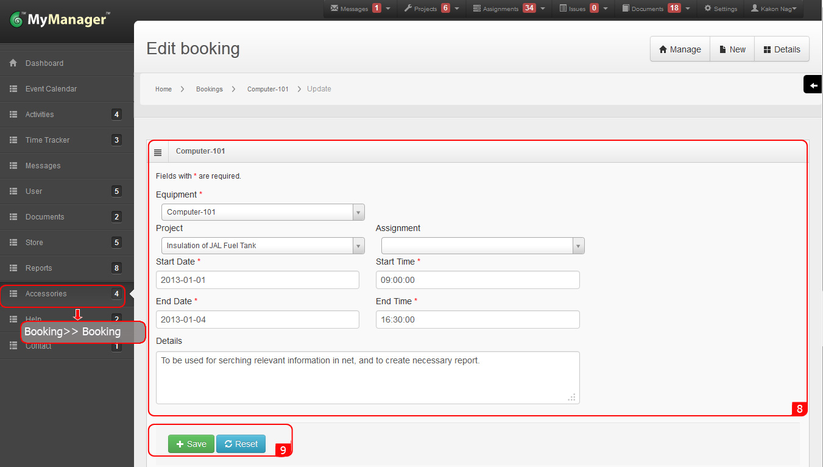The height and width of the screenshot is (467, 823).
Task: Click the panel hamburger icon beside Computer-101
Action: pyautogui.click(x=158, y=151)
